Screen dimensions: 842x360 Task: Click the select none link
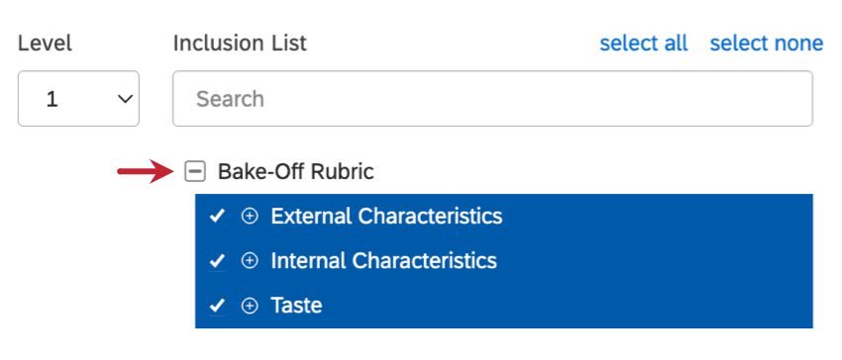coord(767,43)
